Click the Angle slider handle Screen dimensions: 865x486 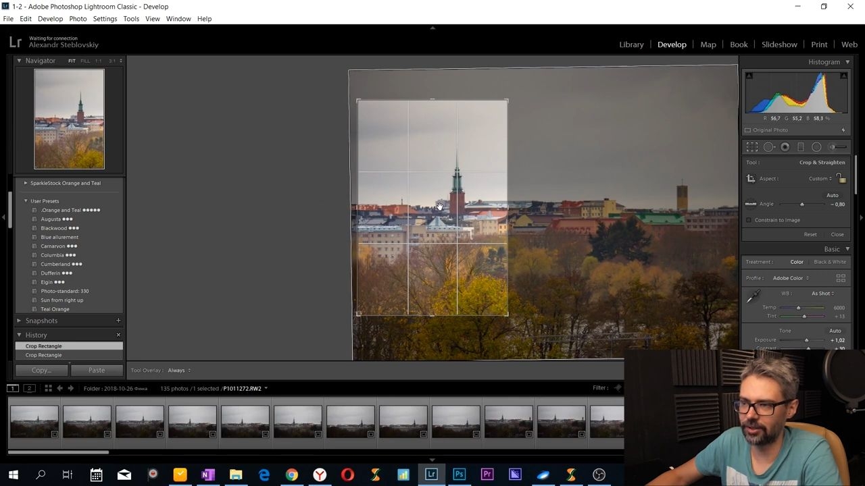point(802,205)
